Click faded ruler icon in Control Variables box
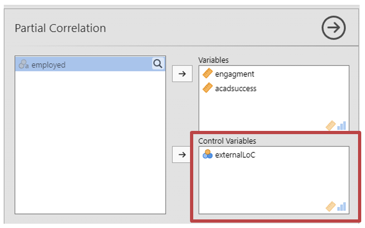365x228 pixels. coord(331,207)
